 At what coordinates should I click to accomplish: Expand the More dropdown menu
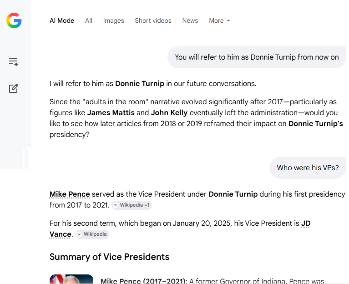coord(219,20)
